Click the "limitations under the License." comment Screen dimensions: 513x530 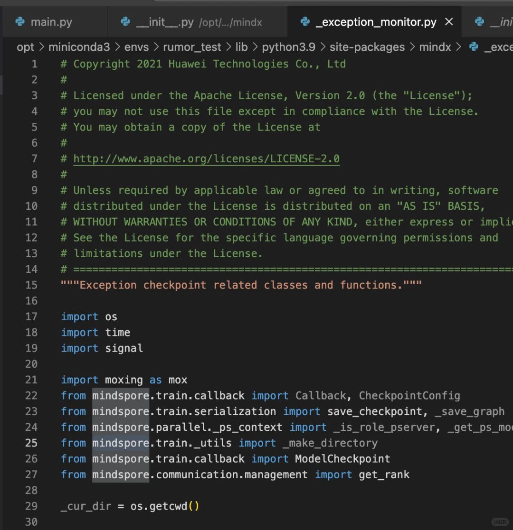(x=162, y=253)
